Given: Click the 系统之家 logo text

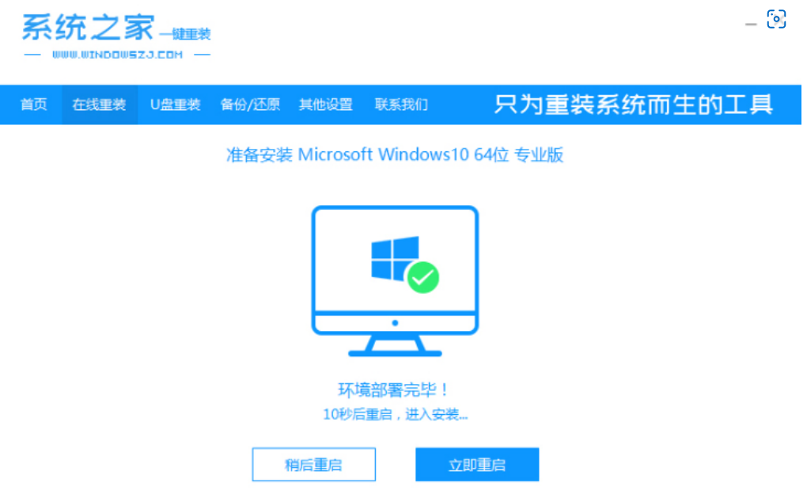Looking at the screenshot, I should point(89,27).
